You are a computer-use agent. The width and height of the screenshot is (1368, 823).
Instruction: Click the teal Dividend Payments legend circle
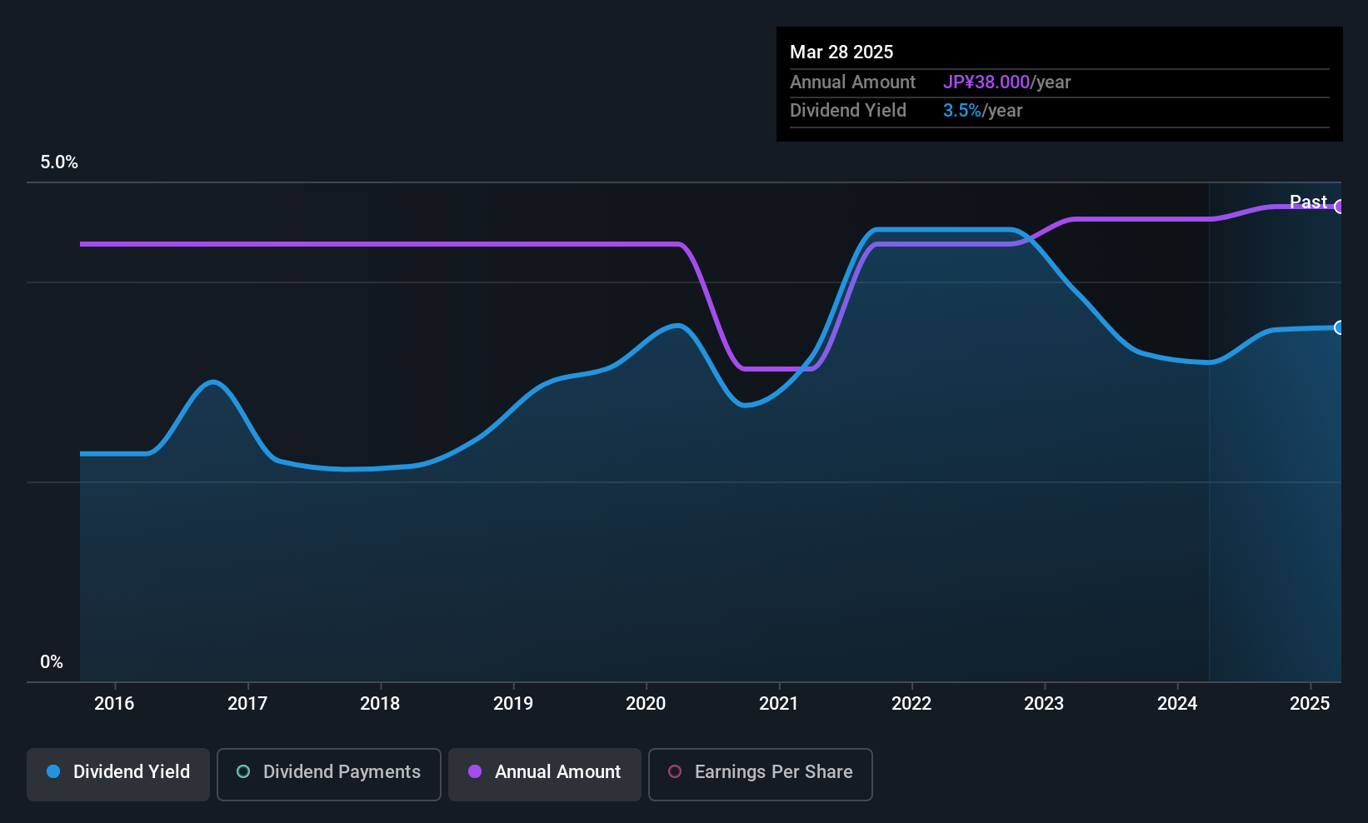(243, 771)
